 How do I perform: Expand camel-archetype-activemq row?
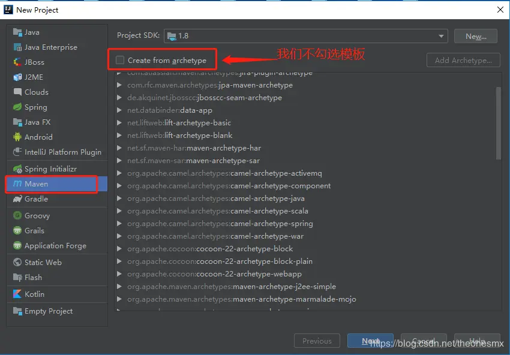click(119, 173)
